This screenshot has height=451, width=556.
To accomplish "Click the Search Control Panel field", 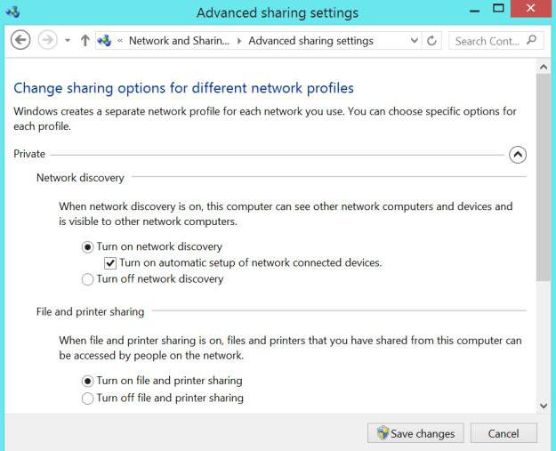I will click(496, 41).
